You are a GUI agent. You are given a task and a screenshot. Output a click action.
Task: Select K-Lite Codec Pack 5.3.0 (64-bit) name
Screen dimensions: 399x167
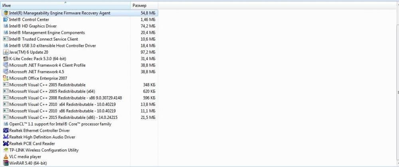(38, 59)
